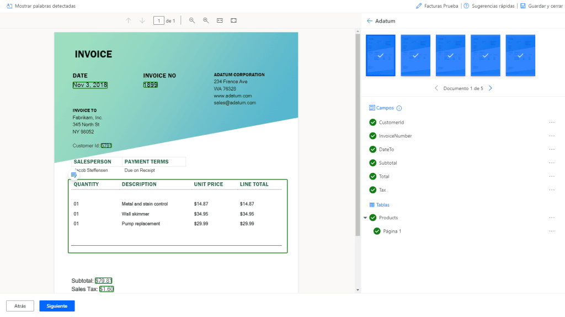
Task: Open more options for DateTo
Action: pos(552,149)
